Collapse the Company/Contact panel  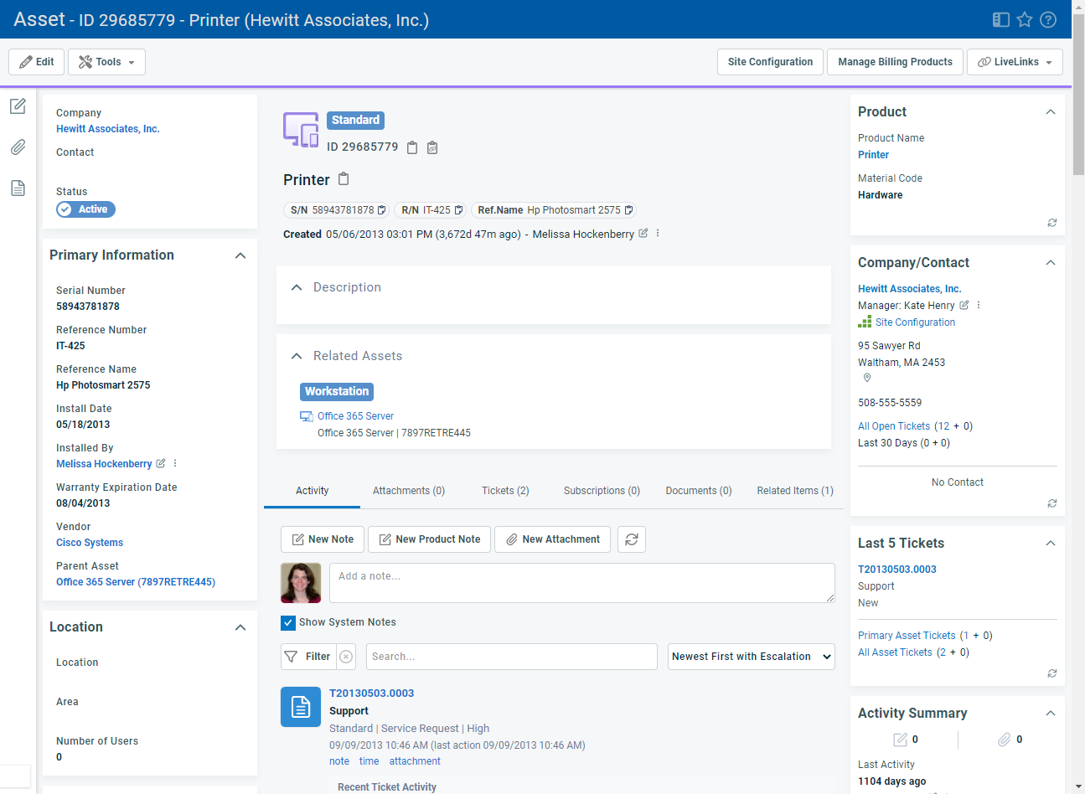pos(1051,263)
